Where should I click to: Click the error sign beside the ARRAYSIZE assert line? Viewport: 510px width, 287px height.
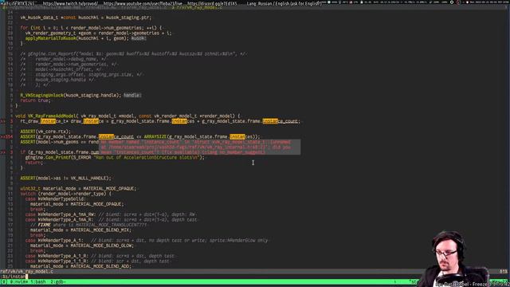pyautogui.click(x=3, y=136)
